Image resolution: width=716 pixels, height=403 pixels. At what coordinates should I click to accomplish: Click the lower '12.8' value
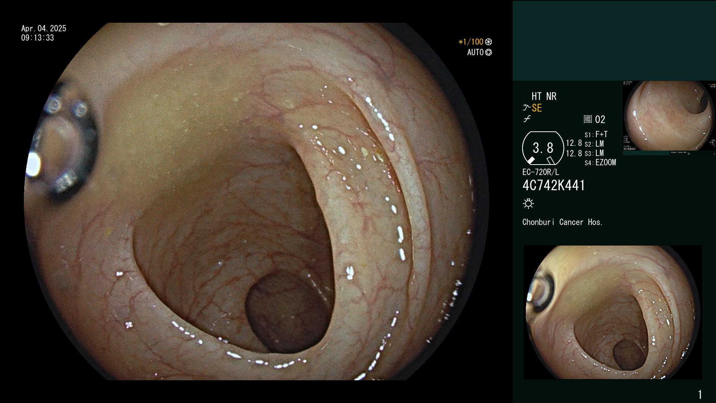pyautogui.click(x=574, y=153)
